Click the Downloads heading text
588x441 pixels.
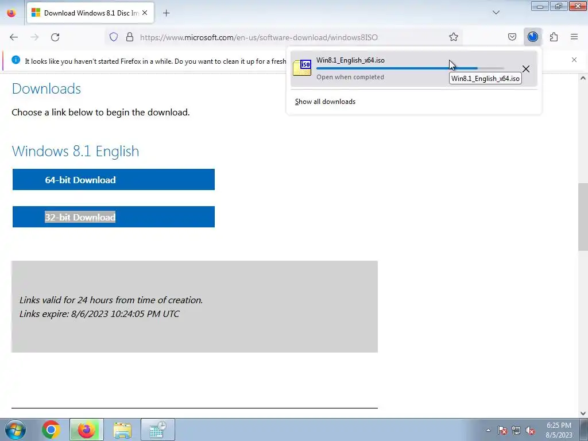[x=47, y=89]
